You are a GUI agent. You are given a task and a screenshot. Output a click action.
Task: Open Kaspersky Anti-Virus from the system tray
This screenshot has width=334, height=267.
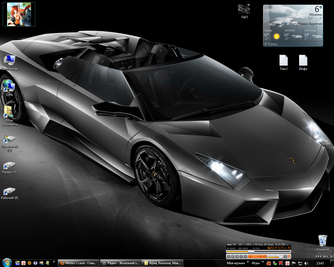[281, 263]
